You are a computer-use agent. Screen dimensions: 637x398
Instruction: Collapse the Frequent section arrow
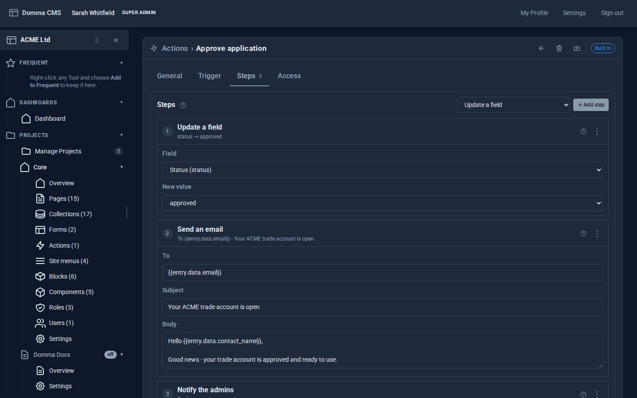tap(122, 63)
